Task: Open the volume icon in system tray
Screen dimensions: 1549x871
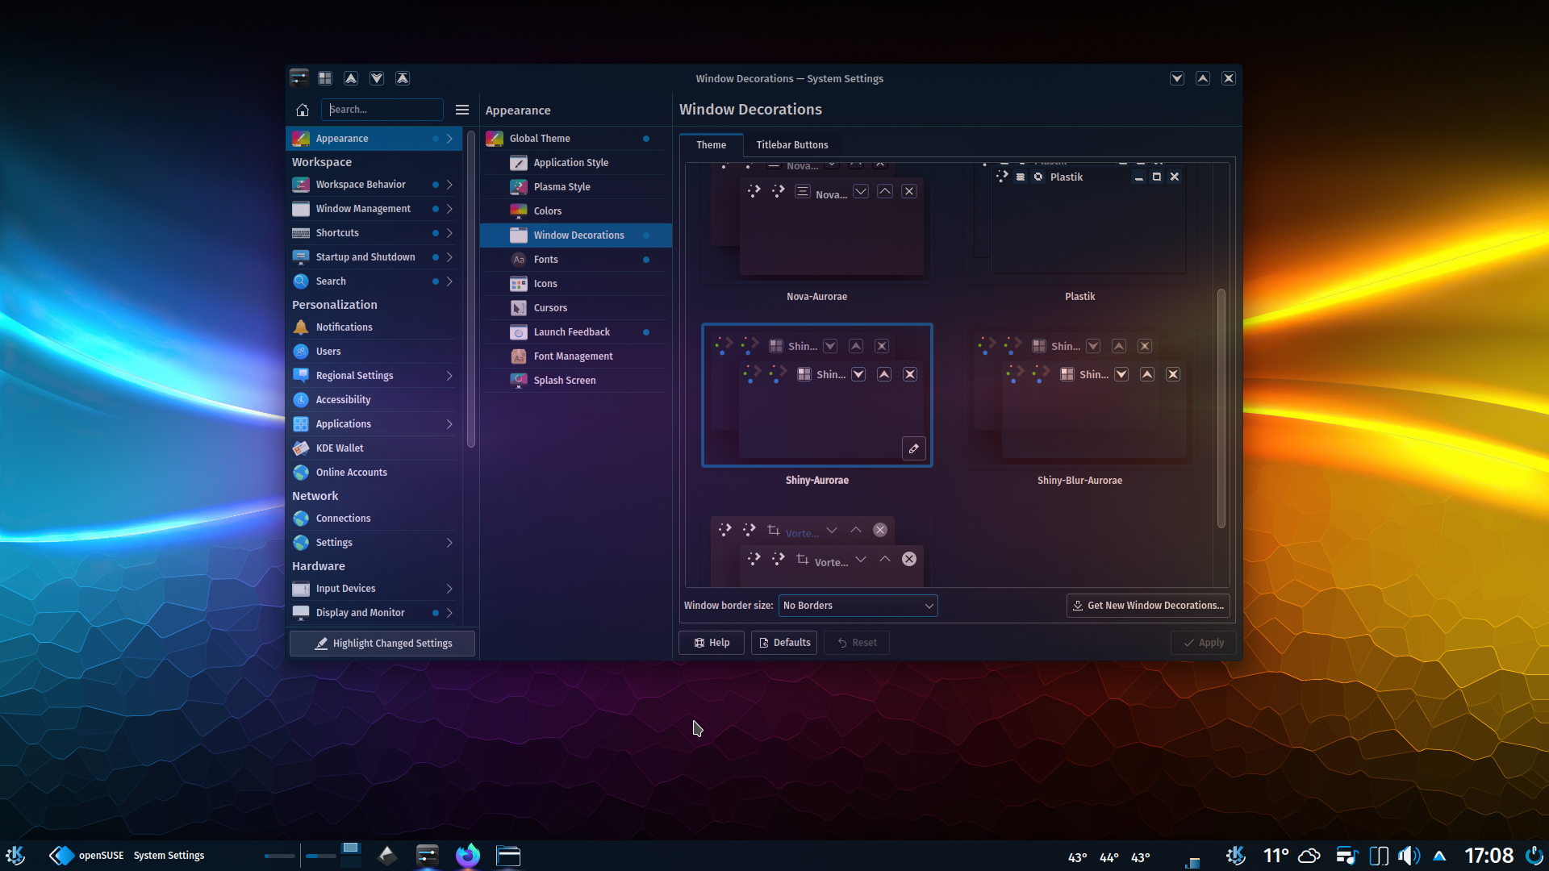Action: [1409, 856]
